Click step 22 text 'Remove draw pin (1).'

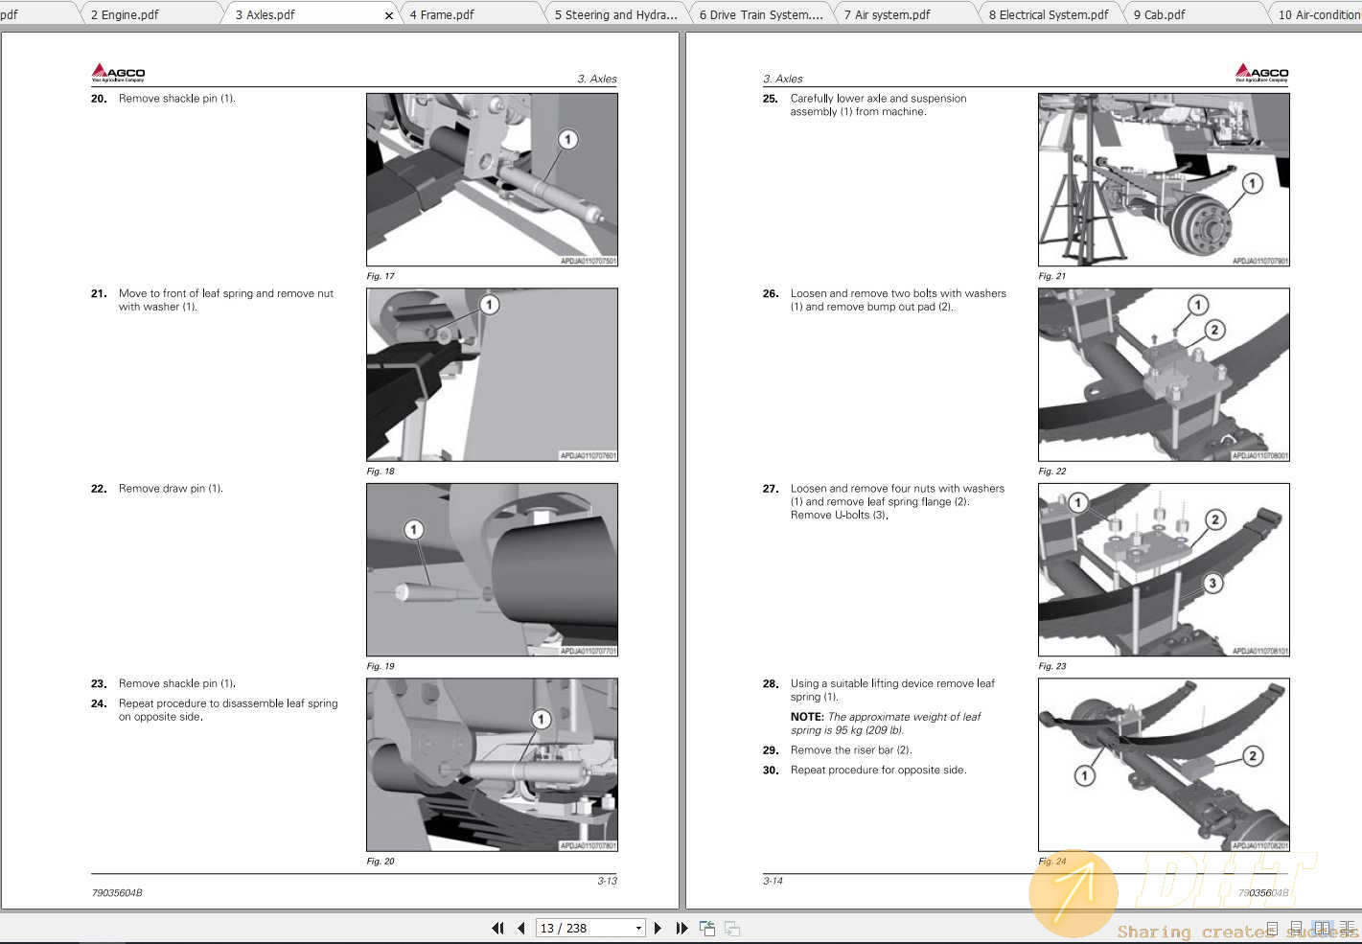[171, 489]
